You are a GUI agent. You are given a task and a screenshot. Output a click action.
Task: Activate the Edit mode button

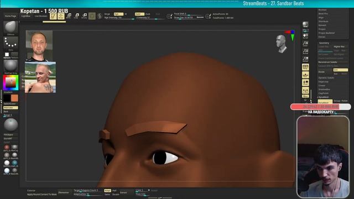pyautogui.click(x=53, y=16)
